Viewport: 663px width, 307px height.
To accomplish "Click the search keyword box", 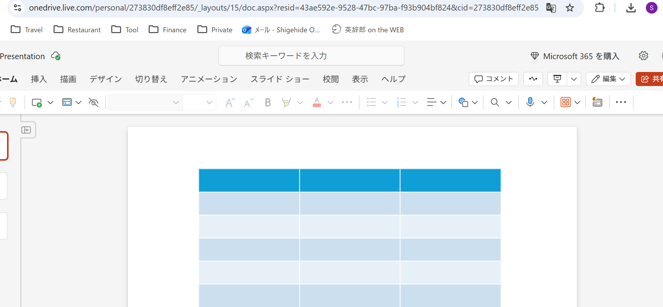I will point(311,56).
